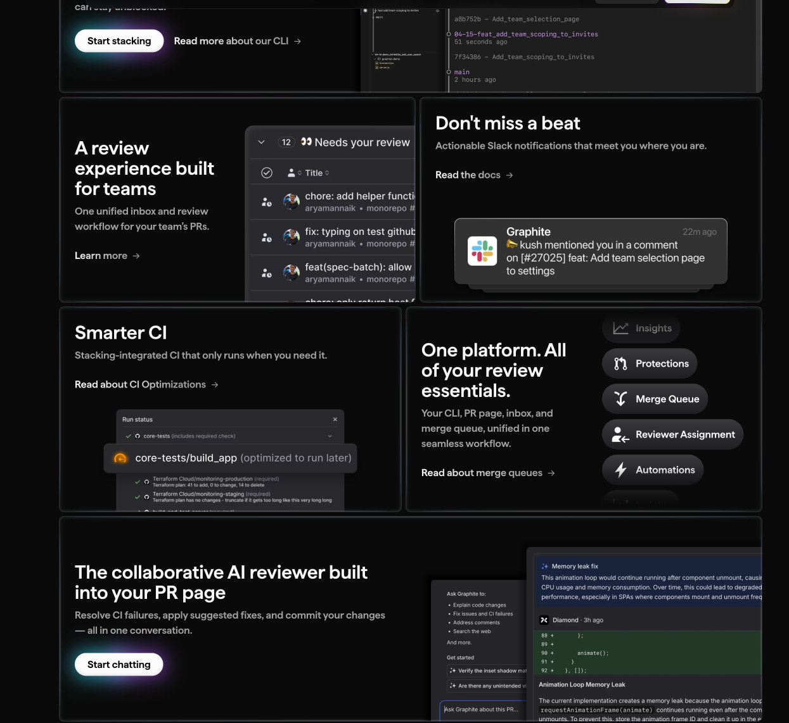
Task: Click the Reviewer Assignment person icon
Action: pos(620,434)
